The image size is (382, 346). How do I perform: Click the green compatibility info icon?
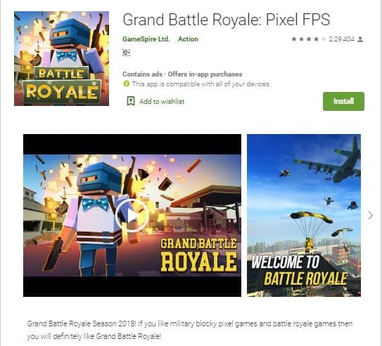click(x=126, y=84)
